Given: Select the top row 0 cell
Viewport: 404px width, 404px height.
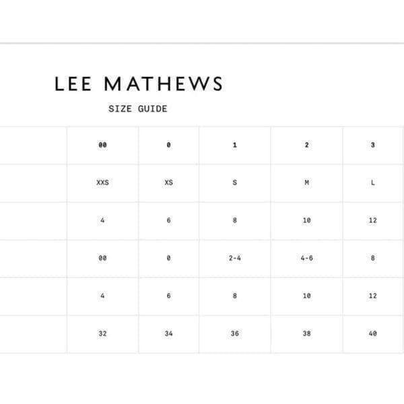Looking at the screenshot, I should pos(168,145).
